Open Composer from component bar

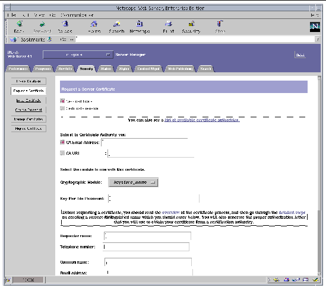pyautogui.click(x=315, y=280)
